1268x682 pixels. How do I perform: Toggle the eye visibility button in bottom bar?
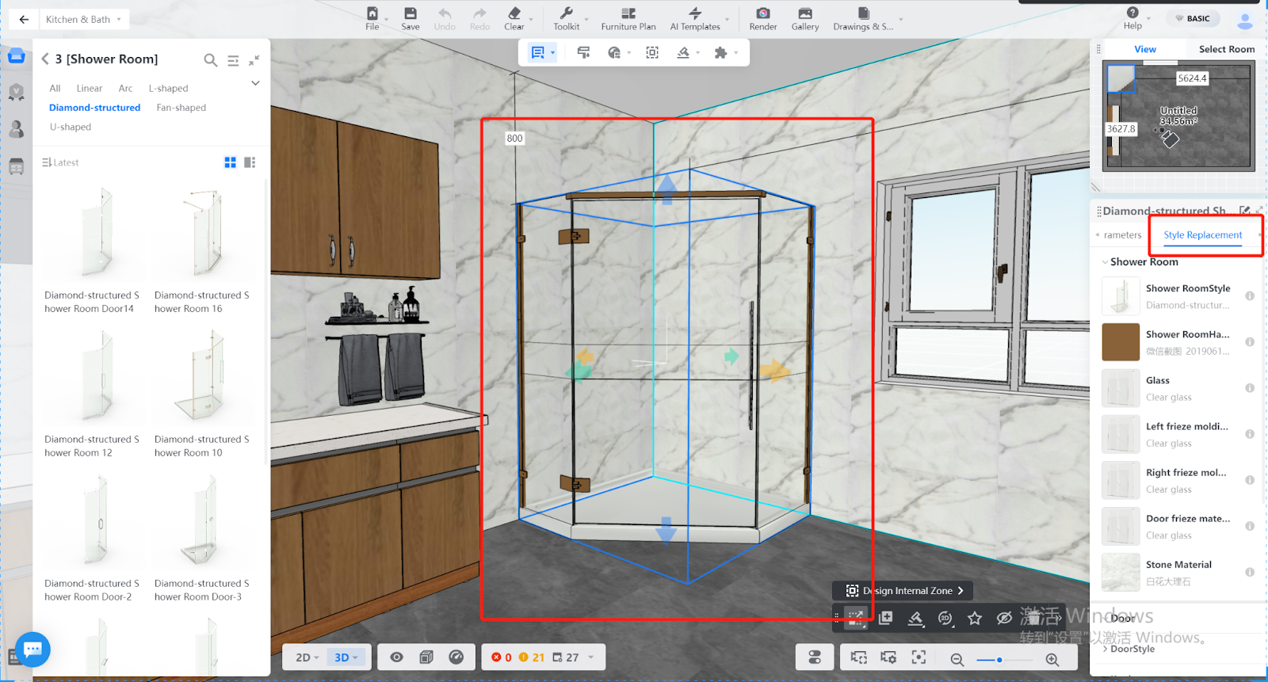tap(396, 657)
